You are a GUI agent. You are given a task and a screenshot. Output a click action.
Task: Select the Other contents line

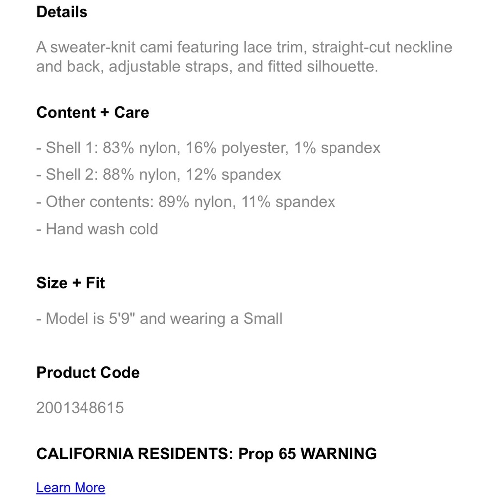(x=186, y=202)
